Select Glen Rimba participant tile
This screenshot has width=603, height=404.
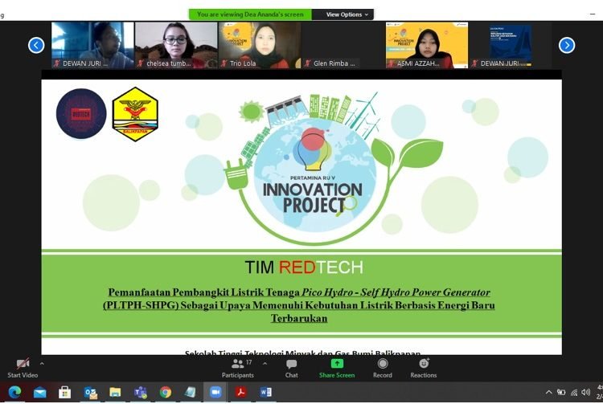343,45
